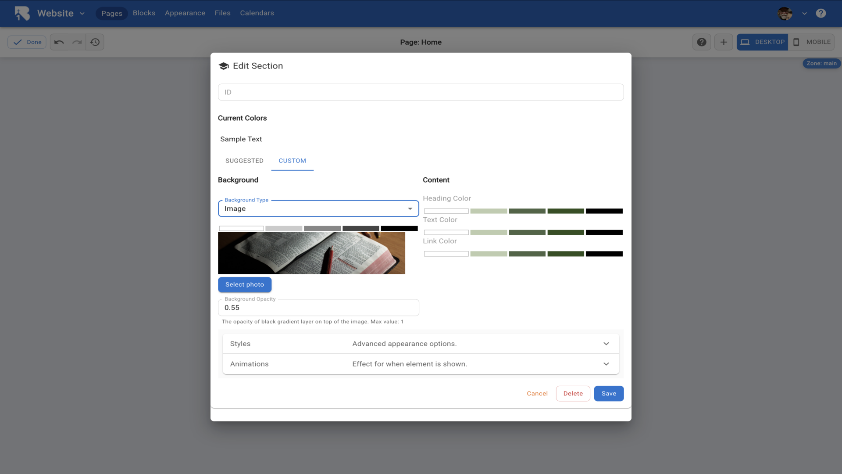Click the top-right help question mark
This screenshot has height=474, width=842.
pos(821,13)
